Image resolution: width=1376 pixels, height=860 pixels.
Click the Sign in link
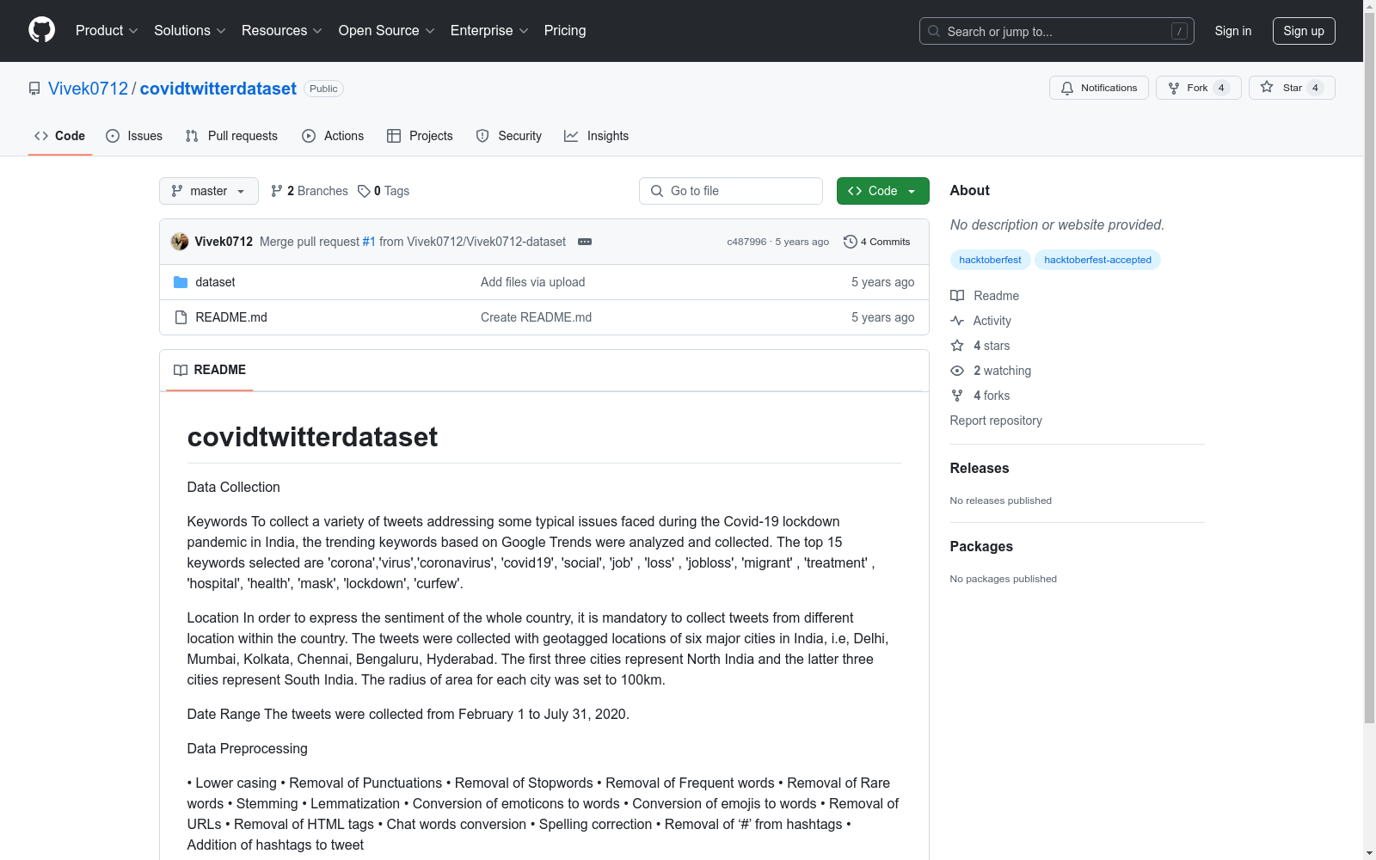1233,31
